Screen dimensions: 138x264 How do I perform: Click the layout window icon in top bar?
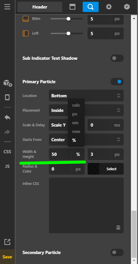72,7
